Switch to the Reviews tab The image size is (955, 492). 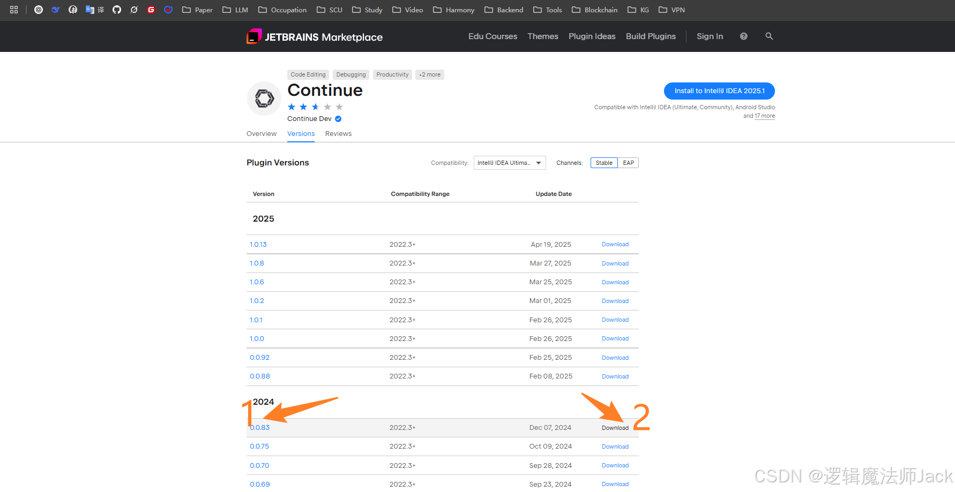(x=338, y=134)
